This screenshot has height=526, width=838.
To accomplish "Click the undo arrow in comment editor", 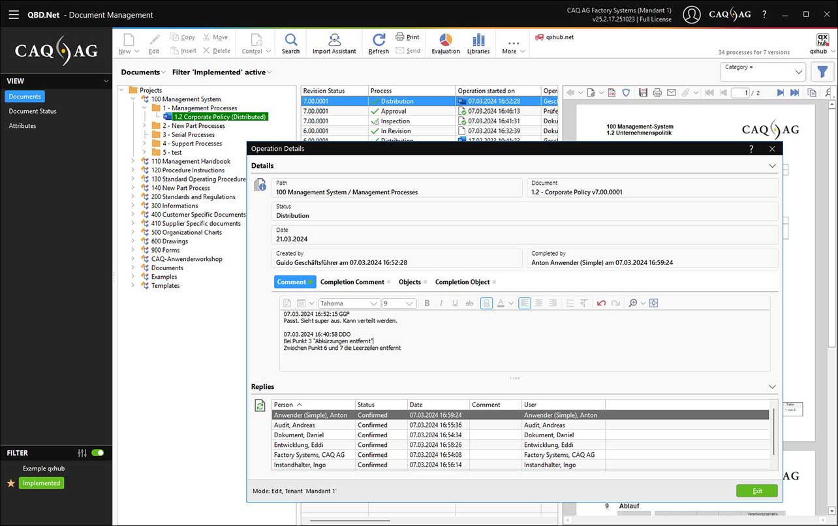I will pos(601,303).
